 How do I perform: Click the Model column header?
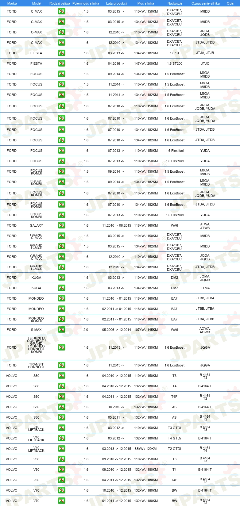pos(37,3)
